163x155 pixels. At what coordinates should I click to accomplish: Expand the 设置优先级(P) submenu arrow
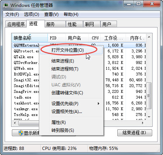(99, 103)
